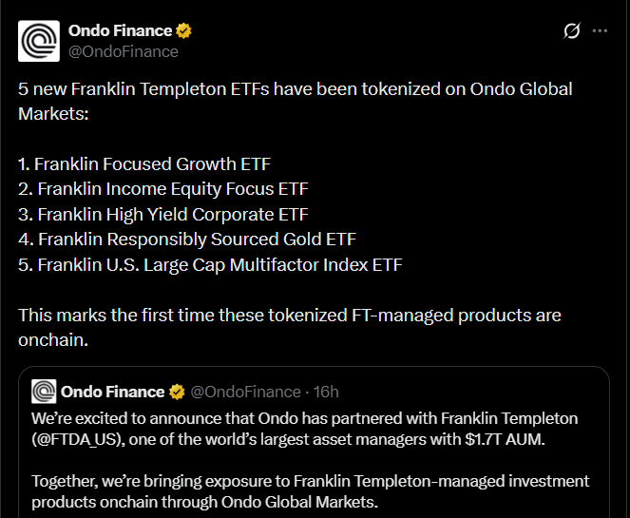Click the small avatar in the quoted tweet
The width and height of the screenshot is (630, 518).
(x=44, y=392)
